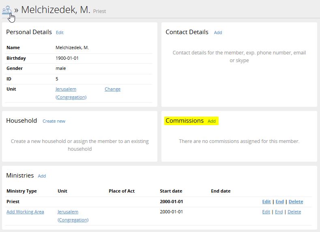The width and height of the screenshot is (320, 232).
Task: Delete the Jerusalem working area
Action: click(x=294, y=212)
